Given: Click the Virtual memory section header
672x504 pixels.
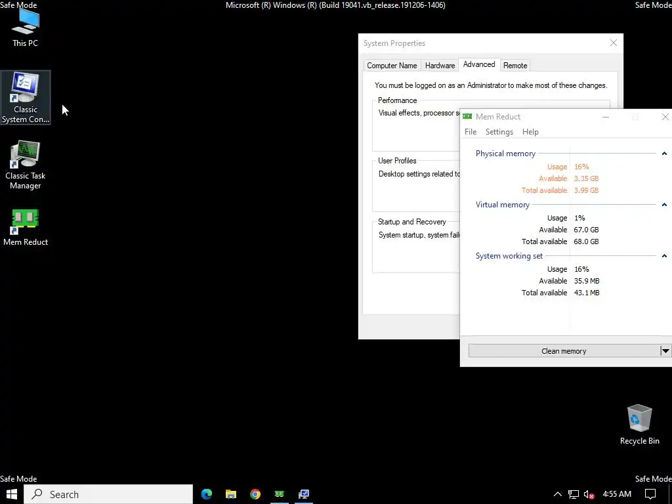Looking at the screenshot, I should point(502,205).
